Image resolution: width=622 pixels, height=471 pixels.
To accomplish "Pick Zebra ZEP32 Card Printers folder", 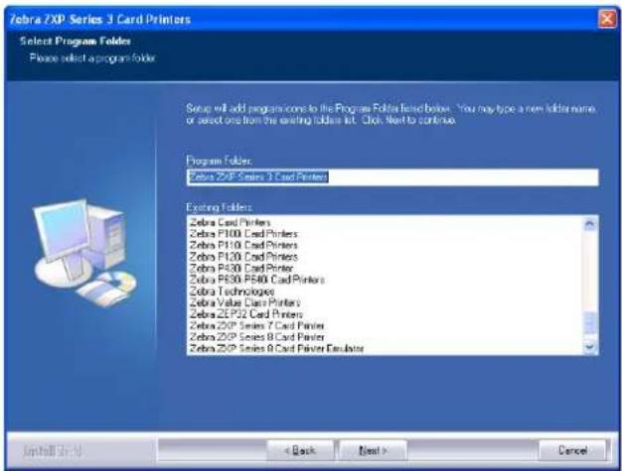I will point(246,314).
